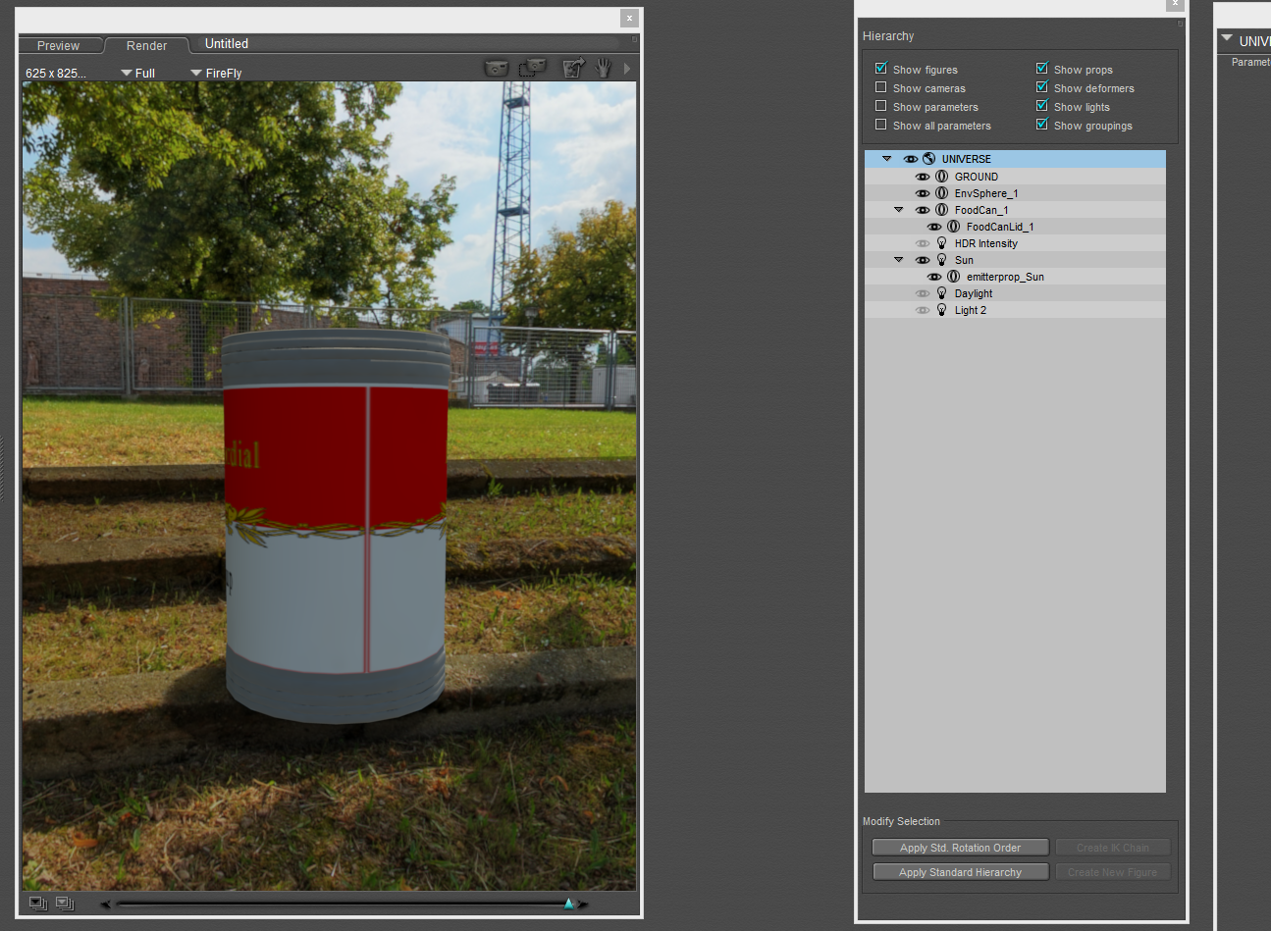
Task: Select the FoodCan_1 label in the Hierarchy
Action: [981, 210]
